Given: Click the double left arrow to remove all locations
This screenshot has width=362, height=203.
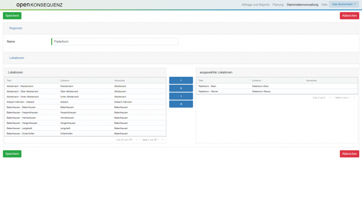Looking at the screenshot, I should [181, 104].
